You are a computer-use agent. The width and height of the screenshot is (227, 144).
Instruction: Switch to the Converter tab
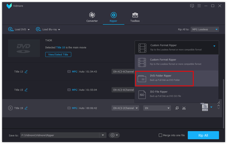click(x=92, y=17)
